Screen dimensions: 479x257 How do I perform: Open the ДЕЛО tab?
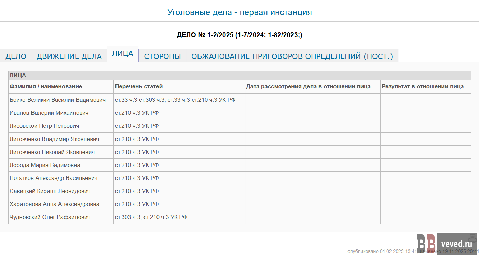[16, 56]
